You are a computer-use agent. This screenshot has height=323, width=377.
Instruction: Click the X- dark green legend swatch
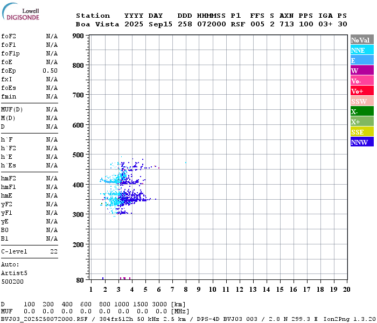pyautogui.click(x=362, y=111)
